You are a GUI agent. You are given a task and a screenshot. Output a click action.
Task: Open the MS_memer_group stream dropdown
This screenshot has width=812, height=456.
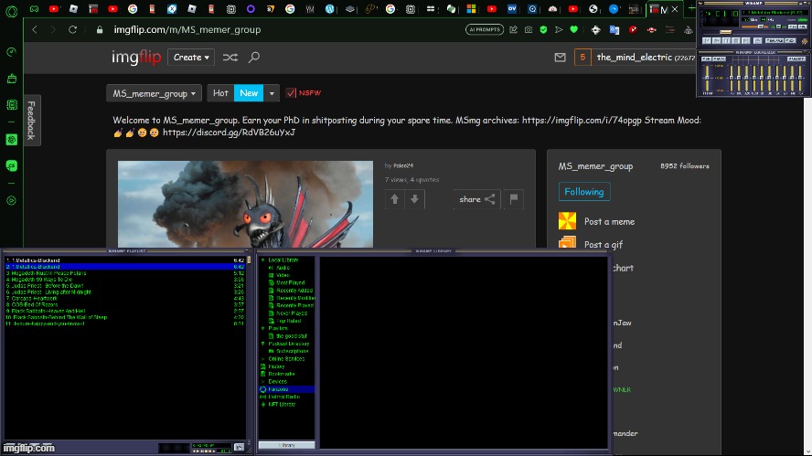(155, 93)
